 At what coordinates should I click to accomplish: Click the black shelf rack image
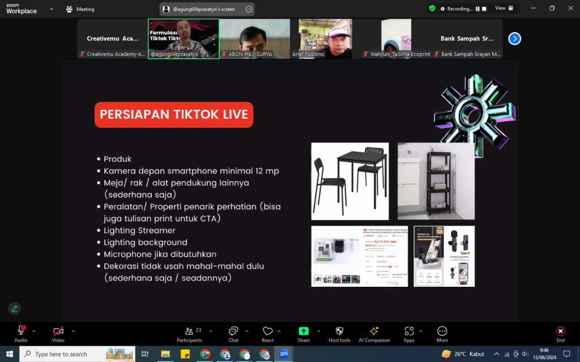point(436,181)
